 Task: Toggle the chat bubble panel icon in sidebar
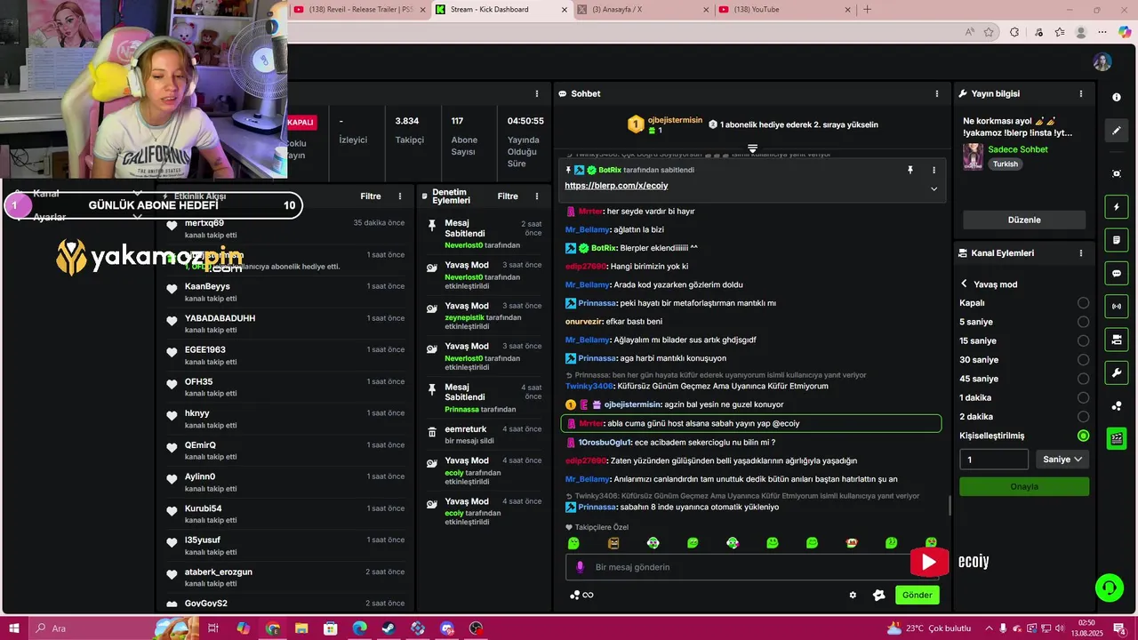1117,273
